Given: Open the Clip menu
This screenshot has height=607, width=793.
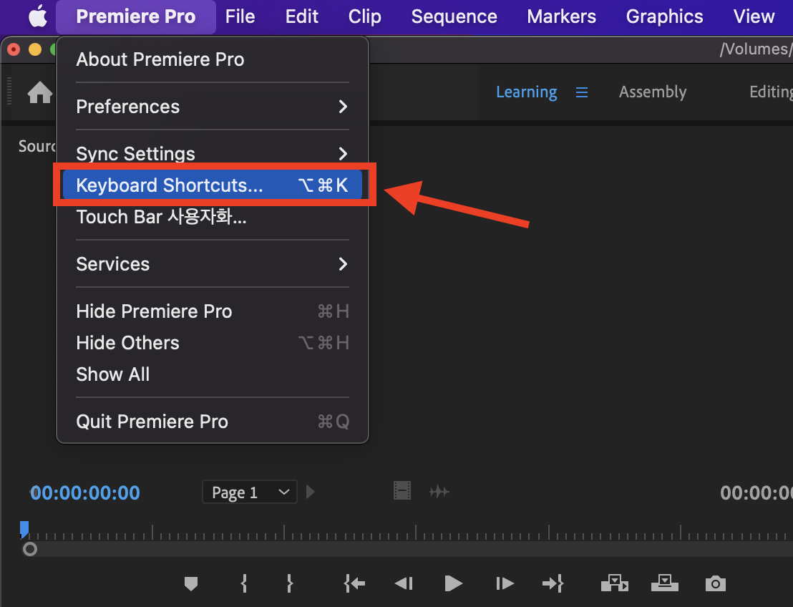Looking at the screenshot, I should click(x=364, y=16).
